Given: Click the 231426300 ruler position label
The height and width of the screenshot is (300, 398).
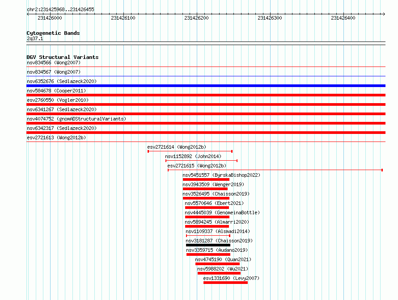Looking at the screenshot, I should [x=270, y=18].
